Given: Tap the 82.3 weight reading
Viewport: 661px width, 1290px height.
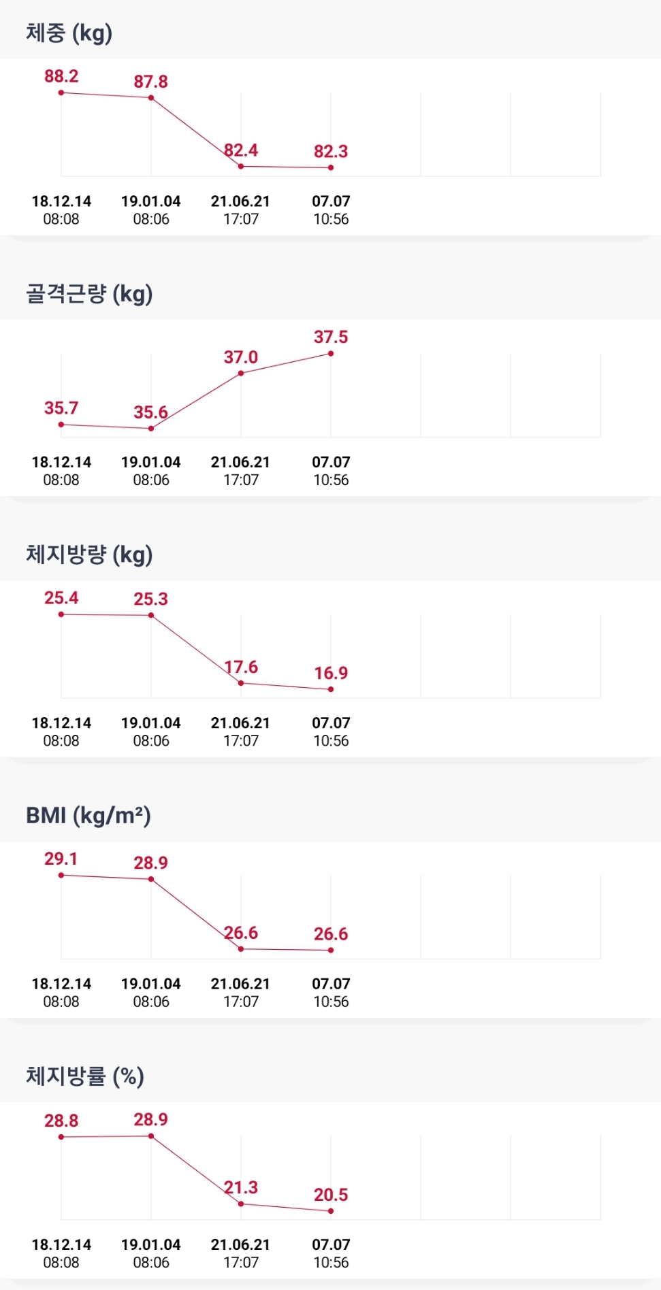Looking at the screenshot, I should coord(331,152).
